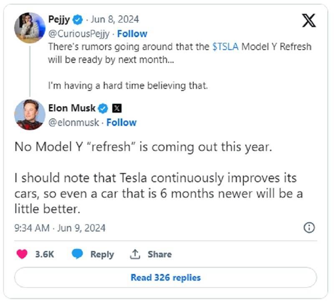
Task: Click the share arrow icon
Action: pos(135,254)
